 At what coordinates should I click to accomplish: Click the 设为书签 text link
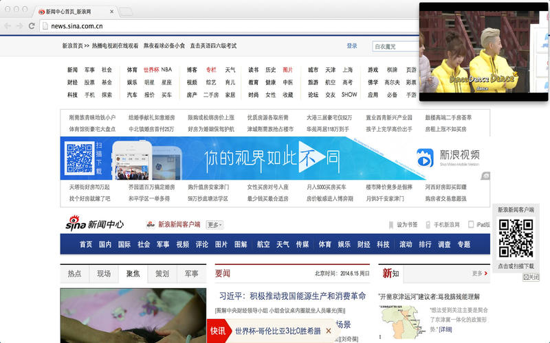[407, 225]
